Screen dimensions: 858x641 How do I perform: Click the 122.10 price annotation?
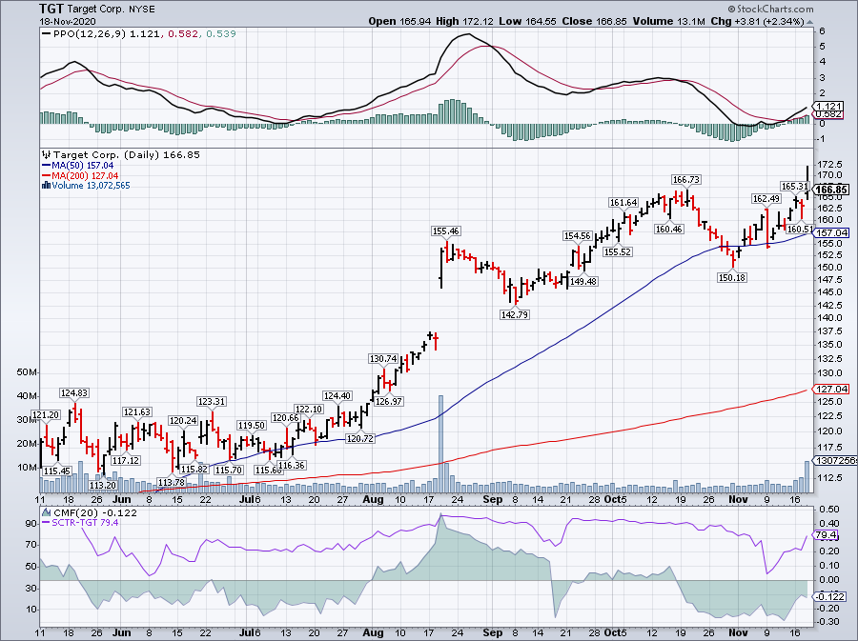309,410
